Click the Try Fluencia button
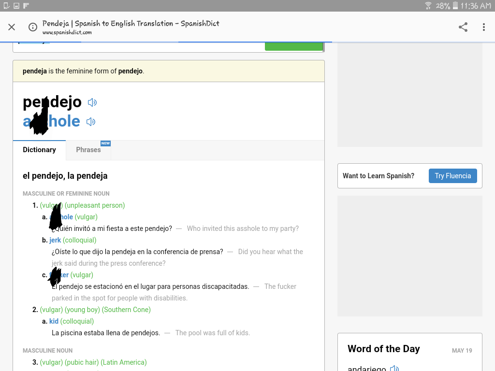Screen dimensions: 495x371 [452, 176]
